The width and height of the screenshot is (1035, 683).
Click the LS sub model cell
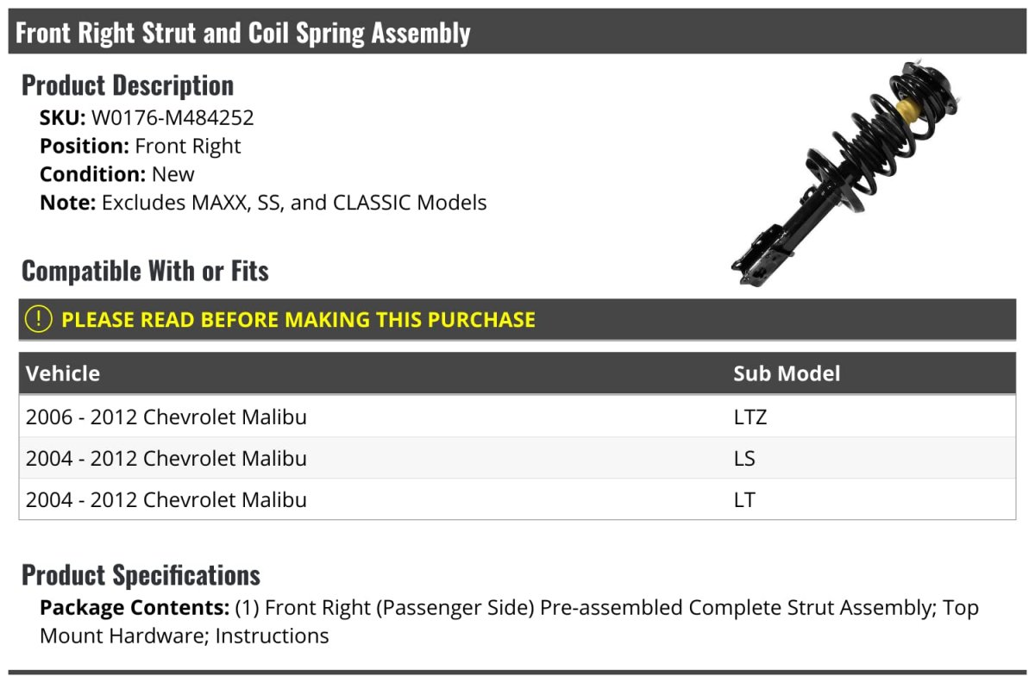pos(744,458)
